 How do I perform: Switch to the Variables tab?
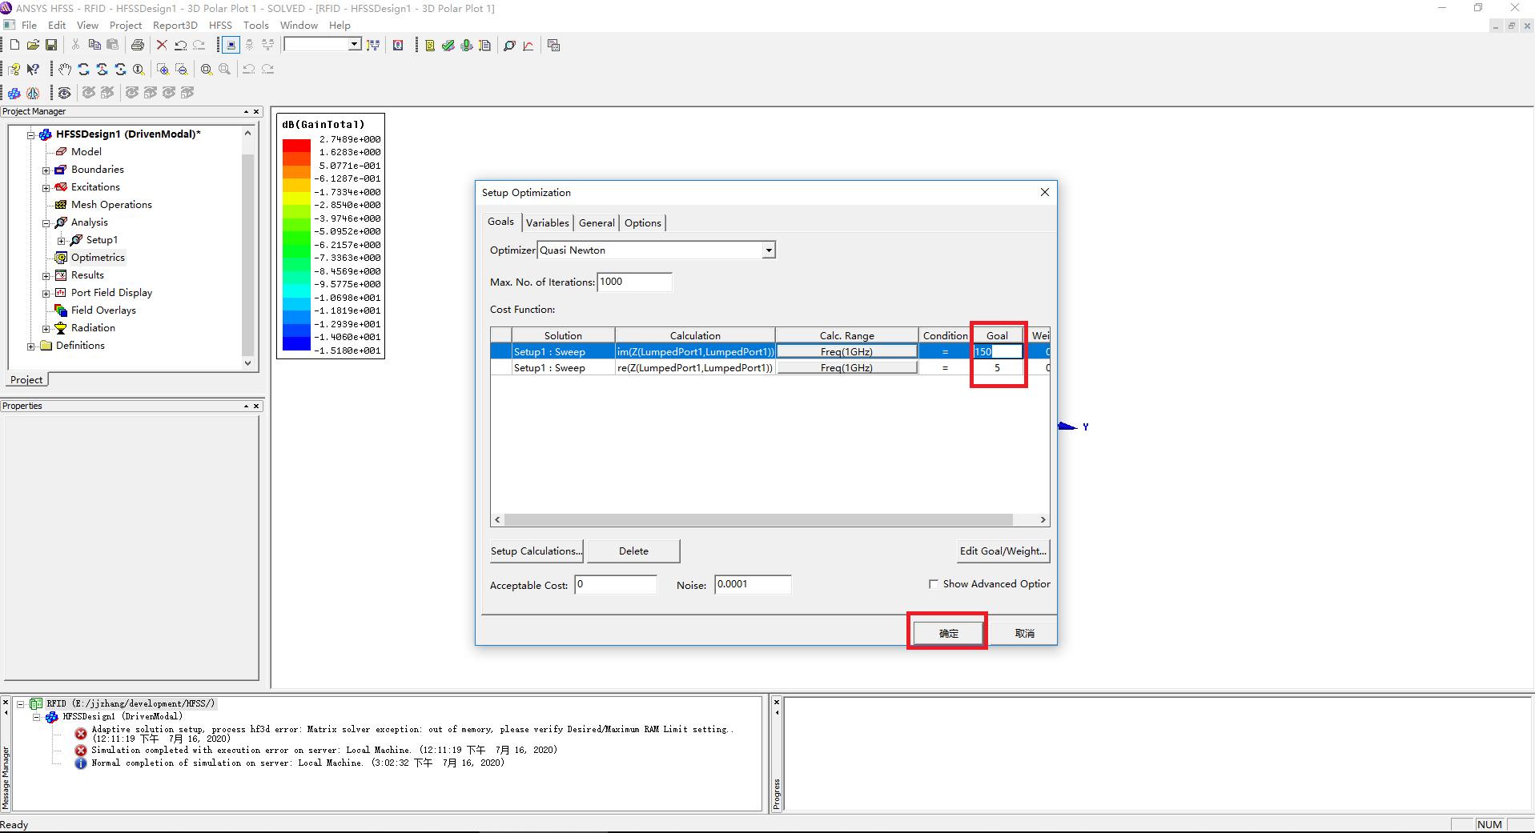coord(548,223)
